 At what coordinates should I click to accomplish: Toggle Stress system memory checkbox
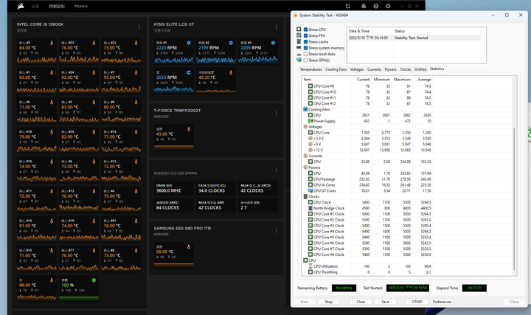pos(306,48)
